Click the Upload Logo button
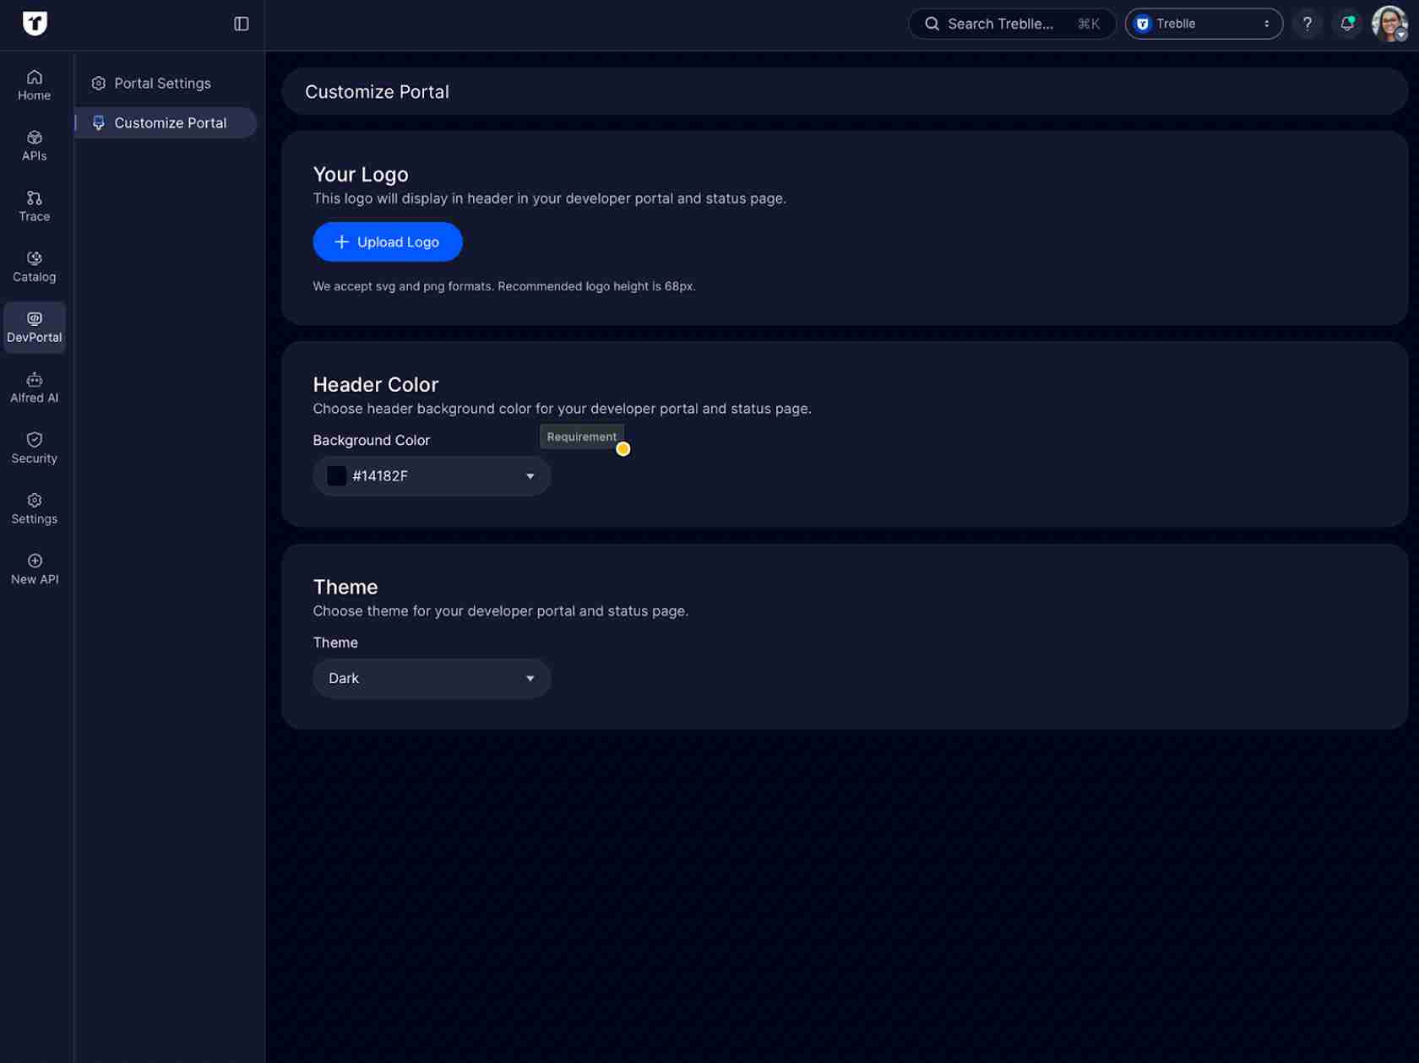This screenshot has height=1063, width=1419. pos(387,241)
